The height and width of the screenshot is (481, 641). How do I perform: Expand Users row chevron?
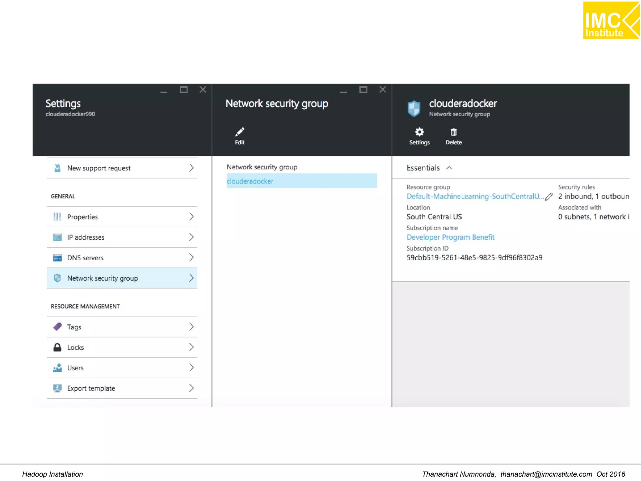(x=192, y=368)
